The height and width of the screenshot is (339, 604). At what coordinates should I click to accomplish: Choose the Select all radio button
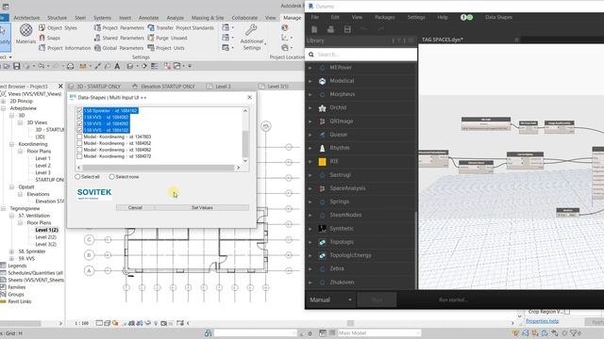tap(77, 177)
